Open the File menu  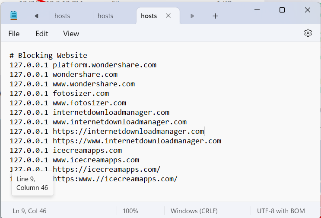click(x=14, y=34)
